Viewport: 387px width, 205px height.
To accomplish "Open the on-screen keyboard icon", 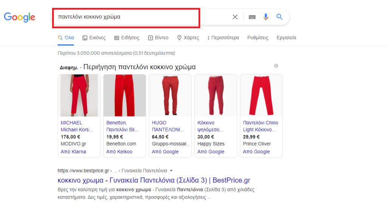I will click(x=252, y=17).
